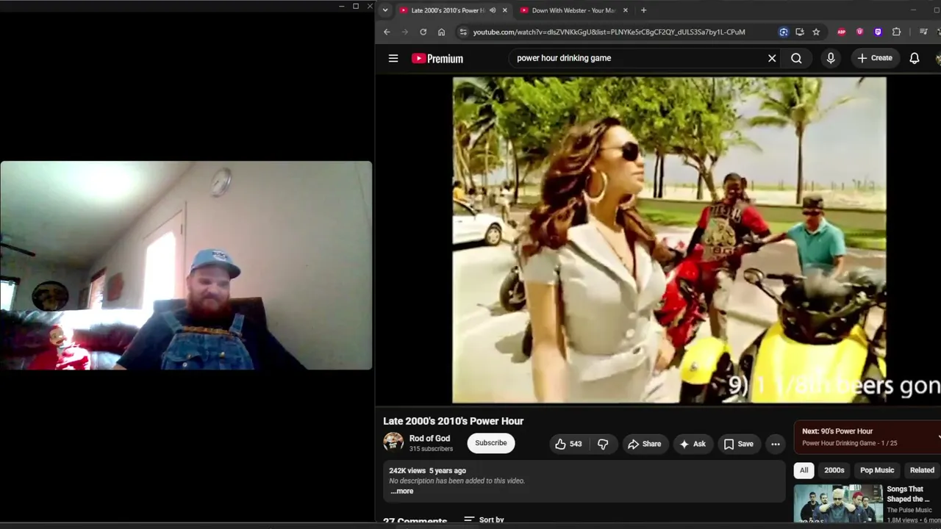This screenshot has height=529, width=941.
Task: Open the browser Extensions puzzle menu
Action: [x=896, y=32]
